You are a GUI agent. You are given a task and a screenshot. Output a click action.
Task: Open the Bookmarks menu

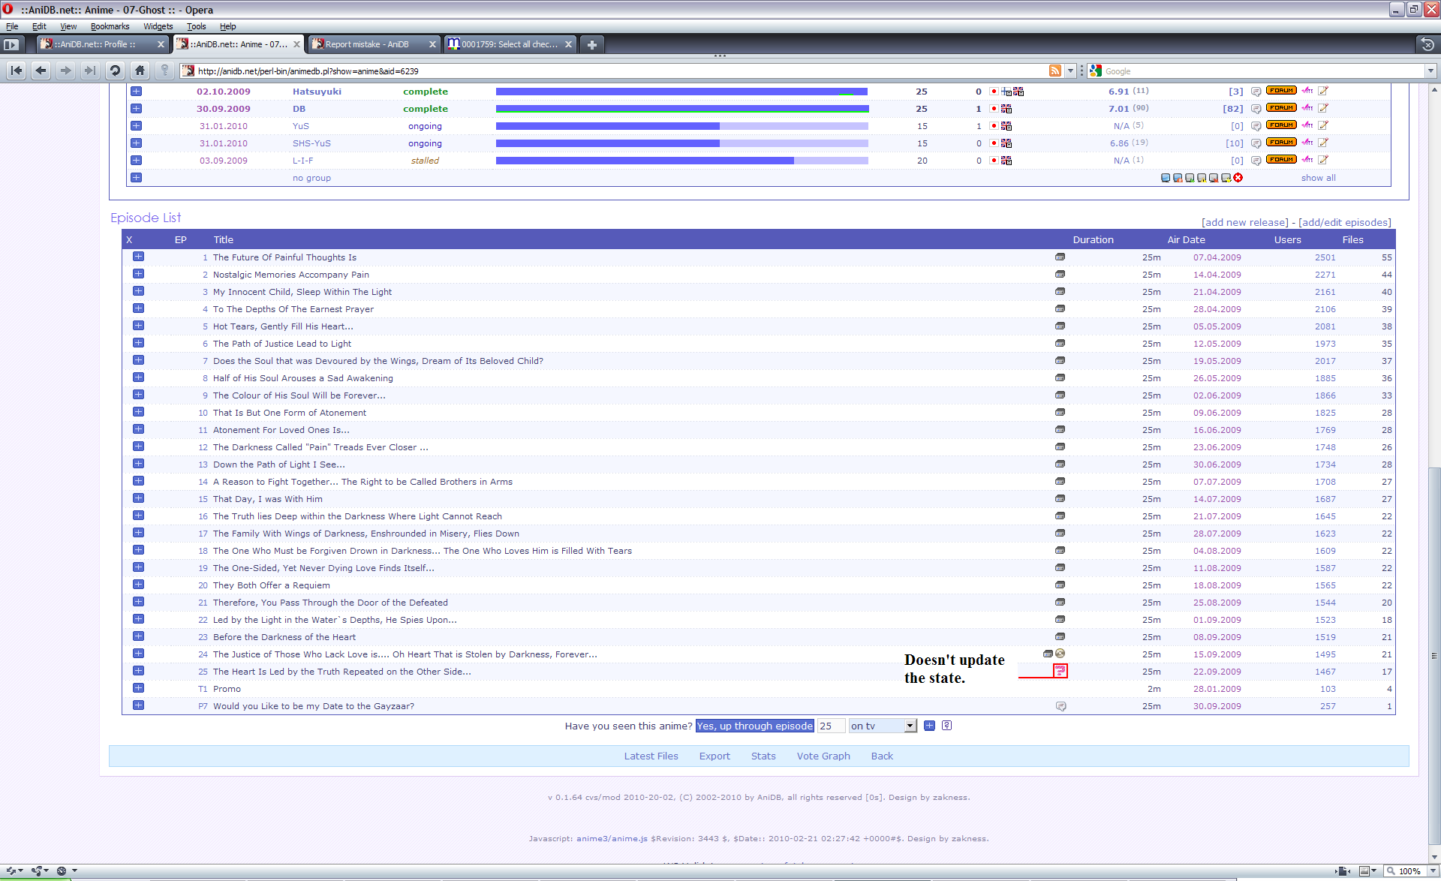[x=110, y=26]
